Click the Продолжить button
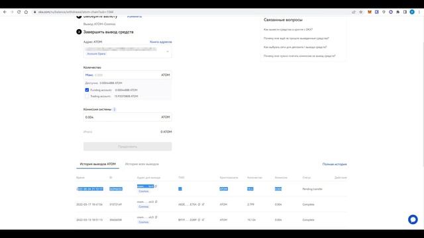This screenshot has height=238, width=424. [x=127, y=147]
